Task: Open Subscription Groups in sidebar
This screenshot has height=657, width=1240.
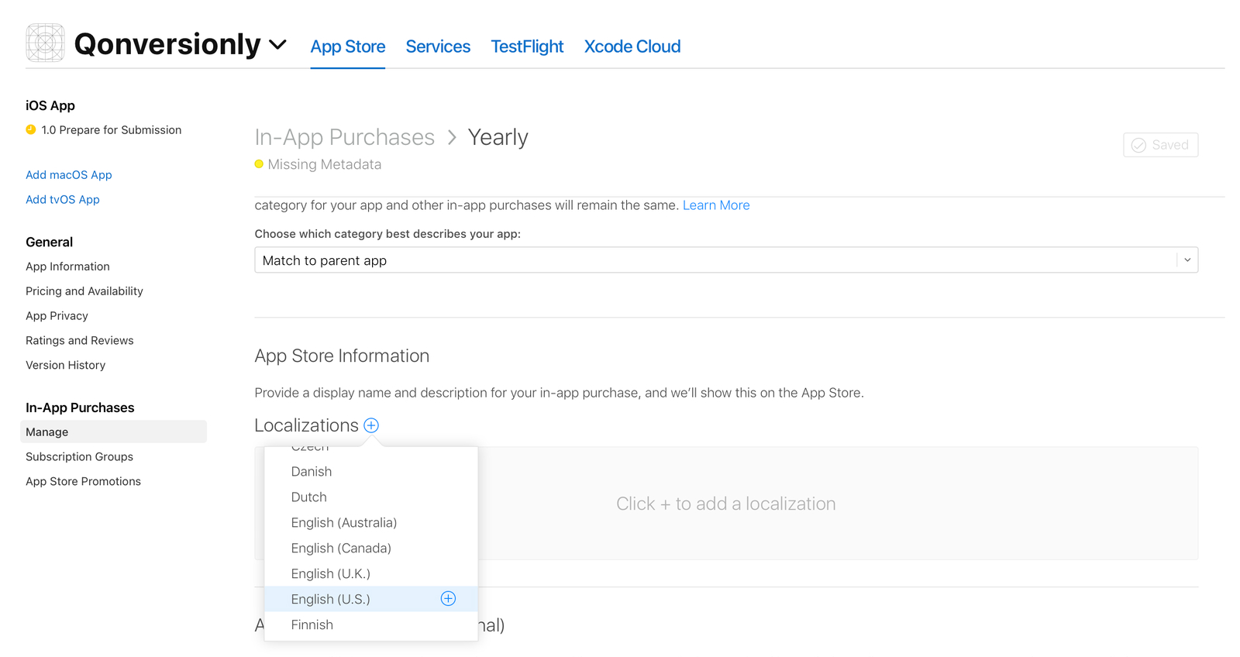Action: tap(80, 456)
